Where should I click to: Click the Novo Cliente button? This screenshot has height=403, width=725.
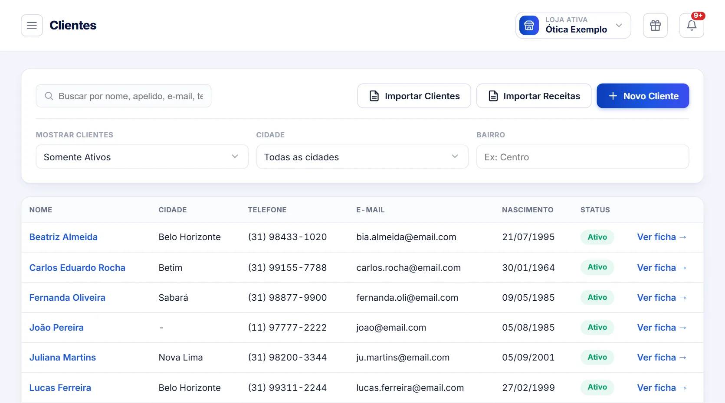[643, 96]
